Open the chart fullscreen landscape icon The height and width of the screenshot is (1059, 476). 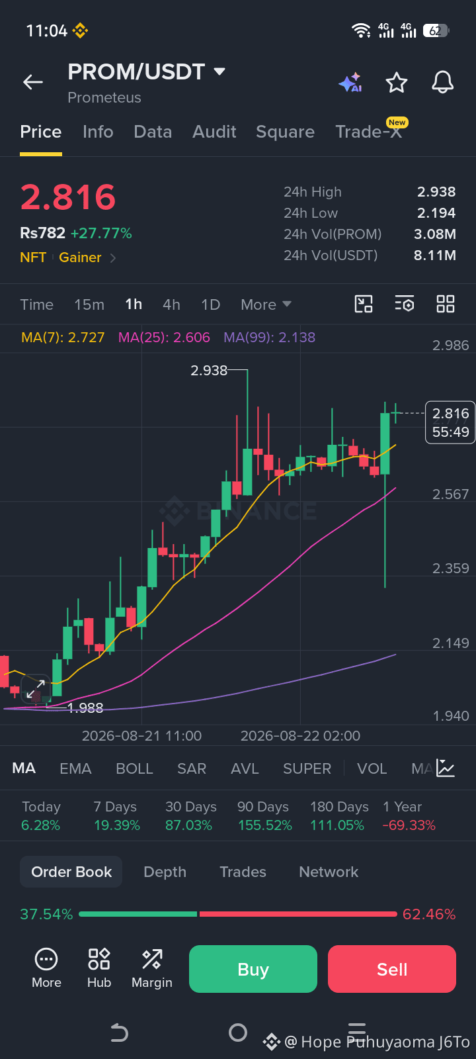click(x=364, y=304)
